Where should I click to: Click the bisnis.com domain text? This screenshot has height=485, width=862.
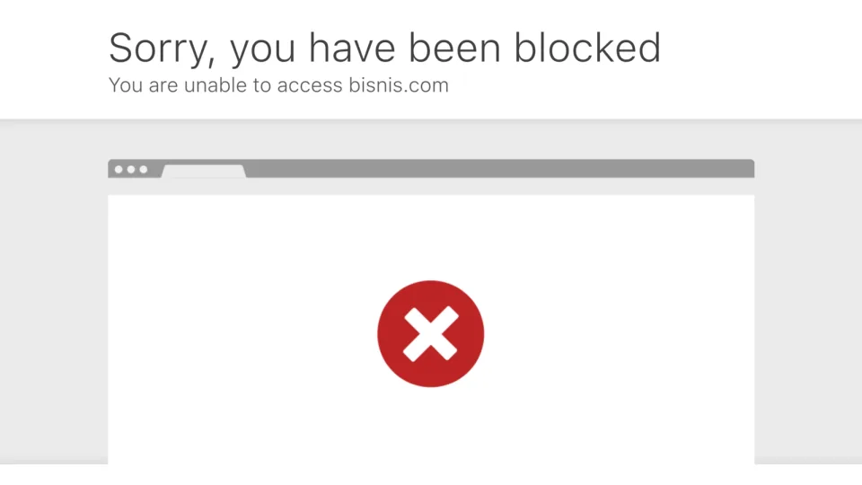[399, 85]
